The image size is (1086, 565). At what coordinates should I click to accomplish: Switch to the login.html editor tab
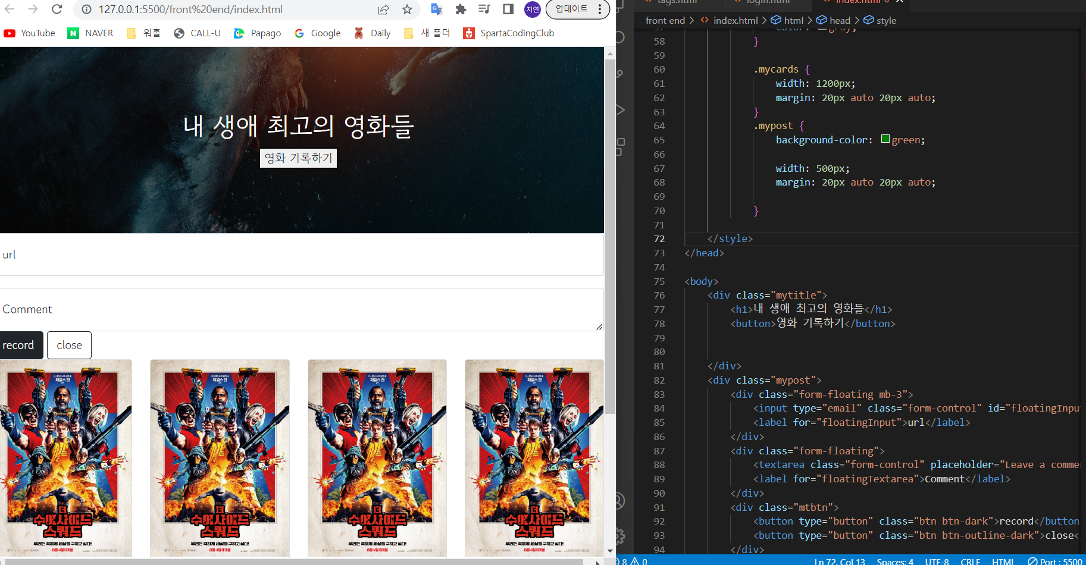click(x=768, y=2)
